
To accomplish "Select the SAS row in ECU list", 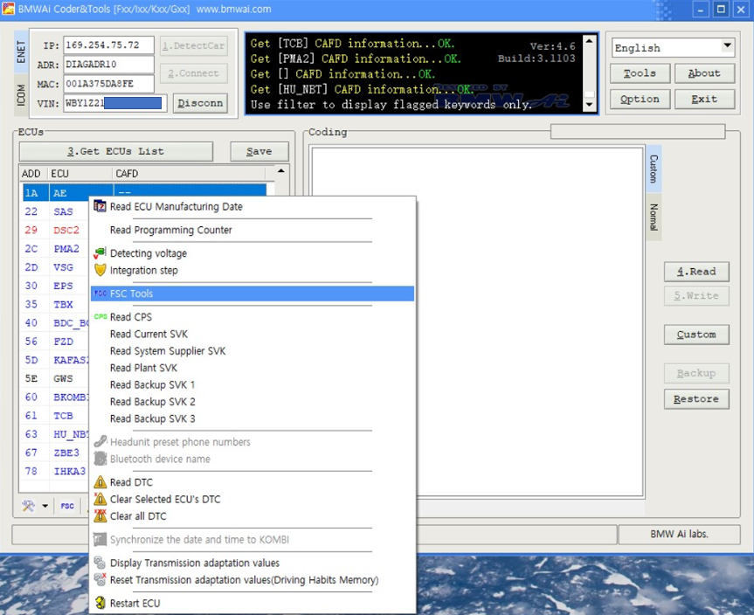I will point(55,211).
